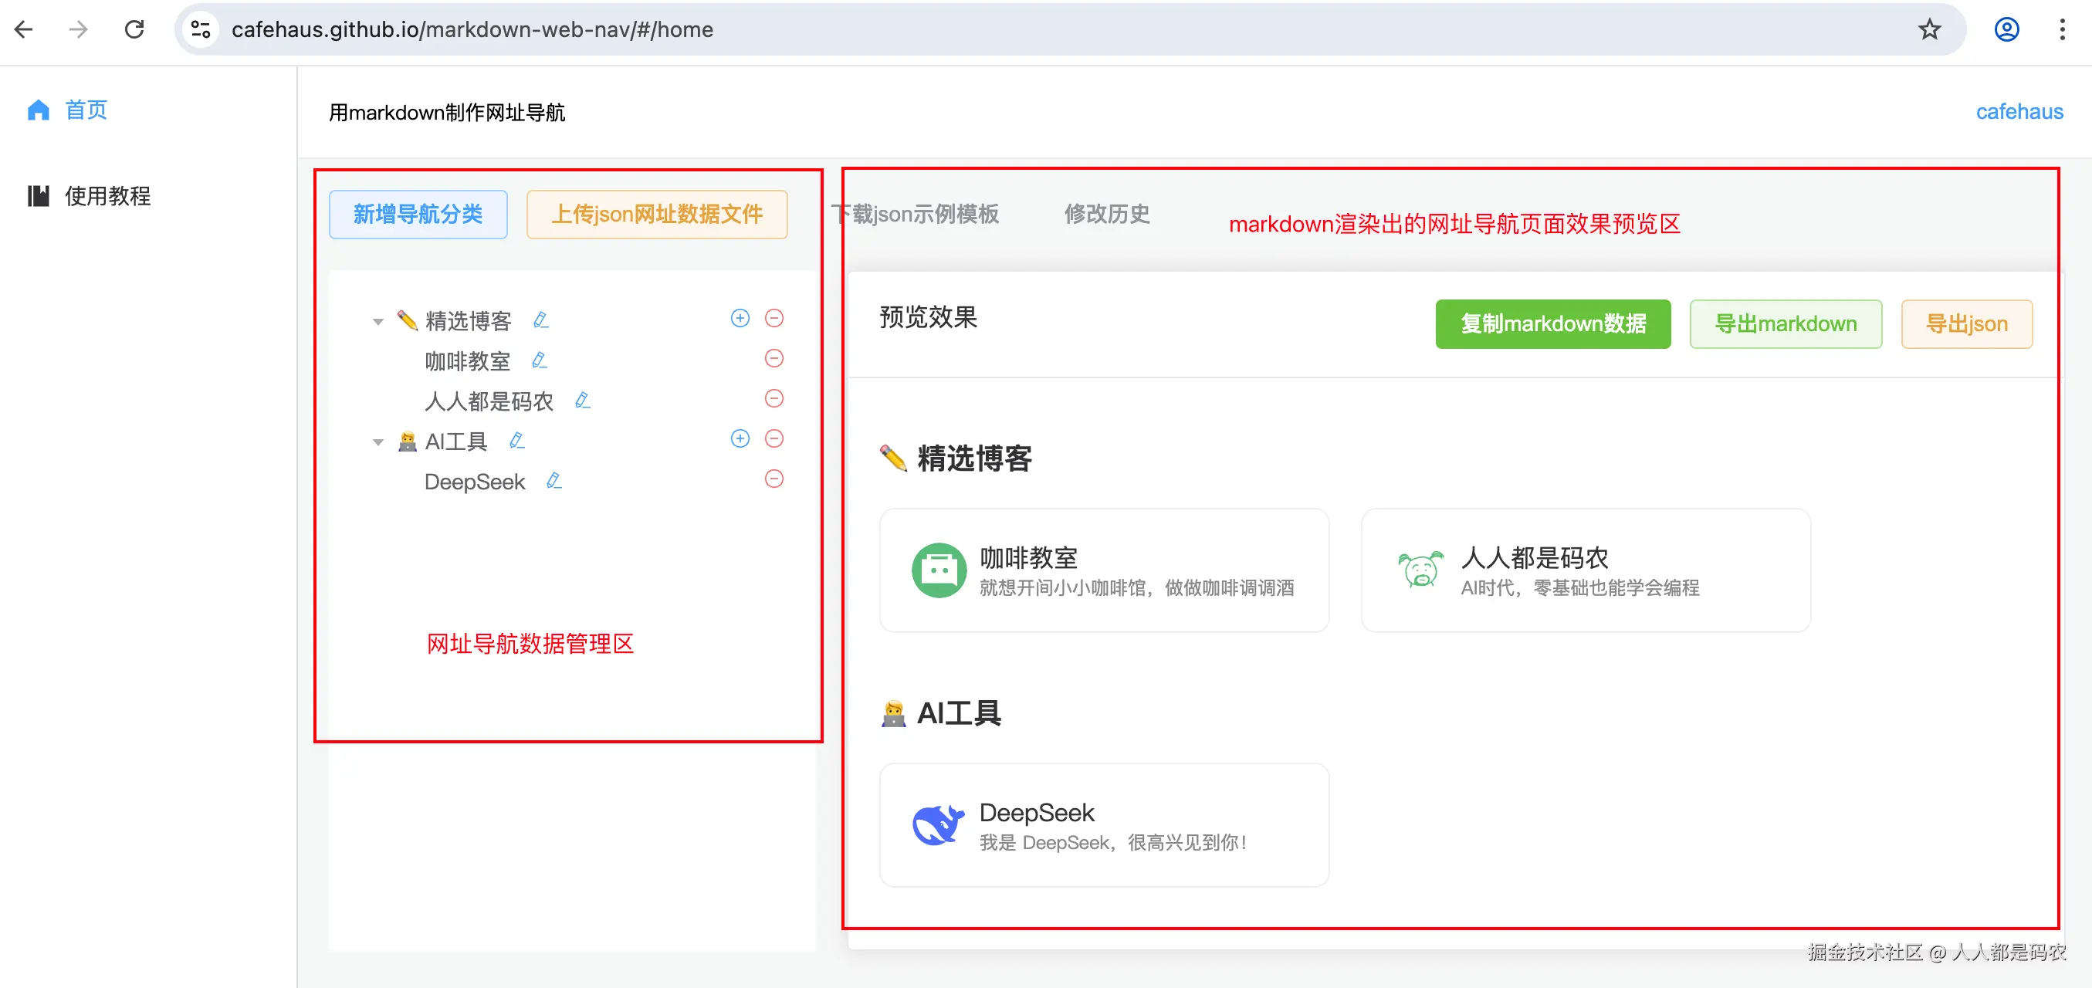
Task: Click the 新增导航分类 button
Action: pos(418,215)
